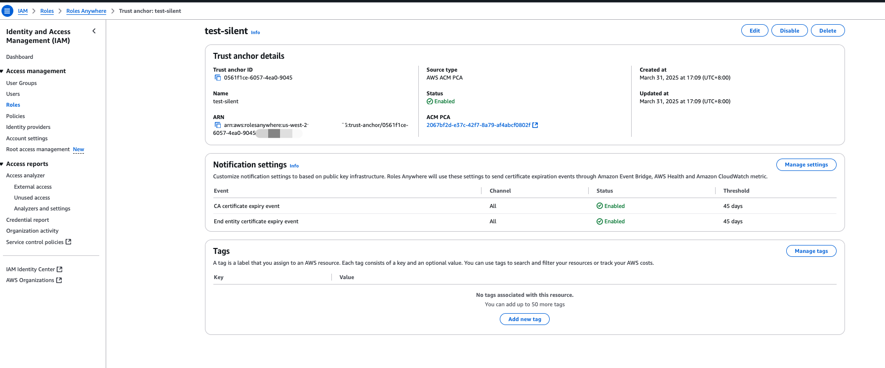This screenshot has height=368, width=885.
Task: Collapse the IAM sidebar with arrow icon
Action: pos(94,31)
